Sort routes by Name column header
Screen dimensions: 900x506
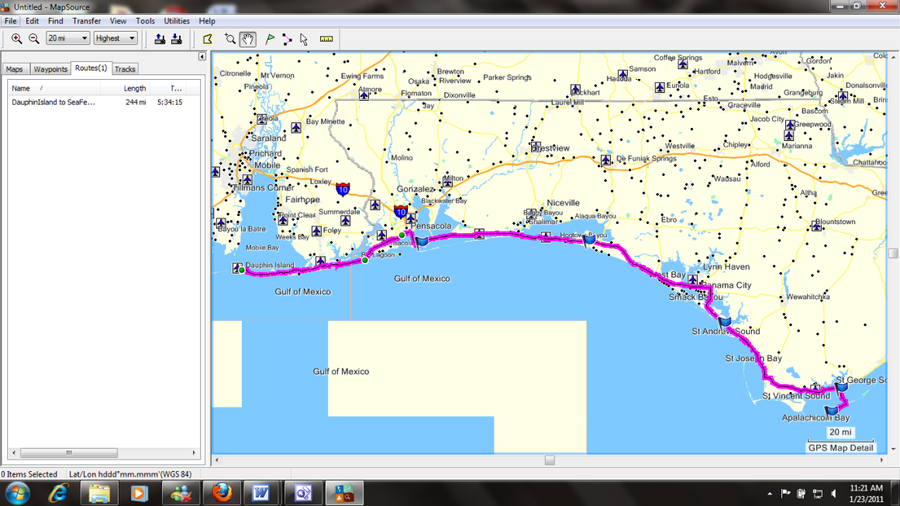[54, 88]
